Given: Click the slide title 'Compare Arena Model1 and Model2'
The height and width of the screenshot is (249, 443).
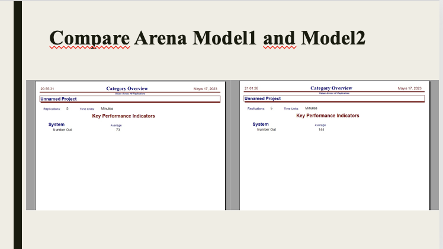Looking at the screenshot, I should click(207, 38).
